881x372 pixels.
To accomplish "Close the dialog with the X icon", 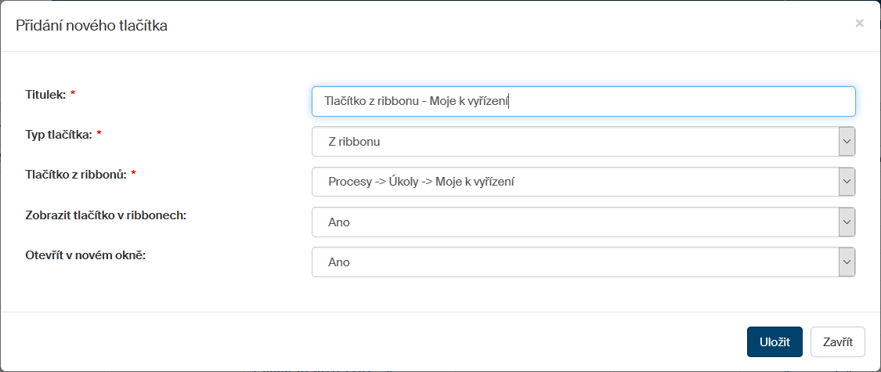I will click(x=859, y=23).
